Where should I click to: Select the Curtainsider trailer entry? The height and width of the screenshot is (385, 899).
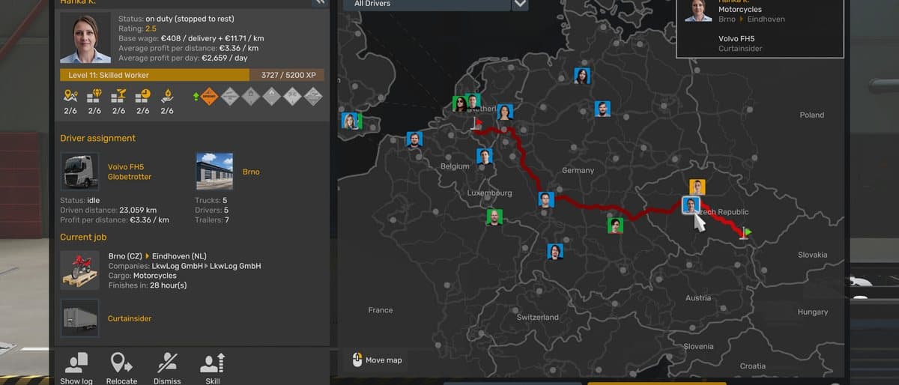[130, 318]
